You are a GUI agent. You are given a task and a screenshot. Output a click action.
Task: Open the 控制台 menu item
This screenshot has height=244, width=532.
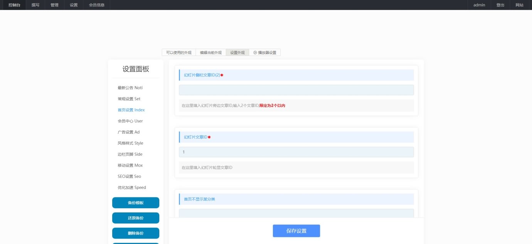click(14, 5)
